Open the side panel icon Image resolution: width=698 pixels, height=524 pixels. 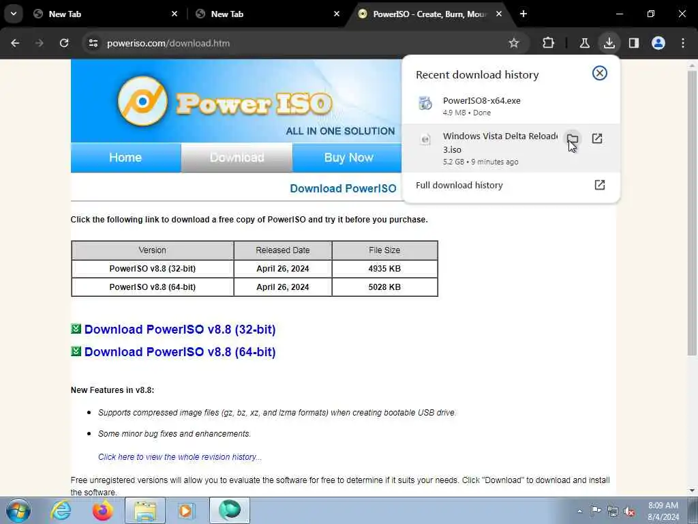(634, 43)
